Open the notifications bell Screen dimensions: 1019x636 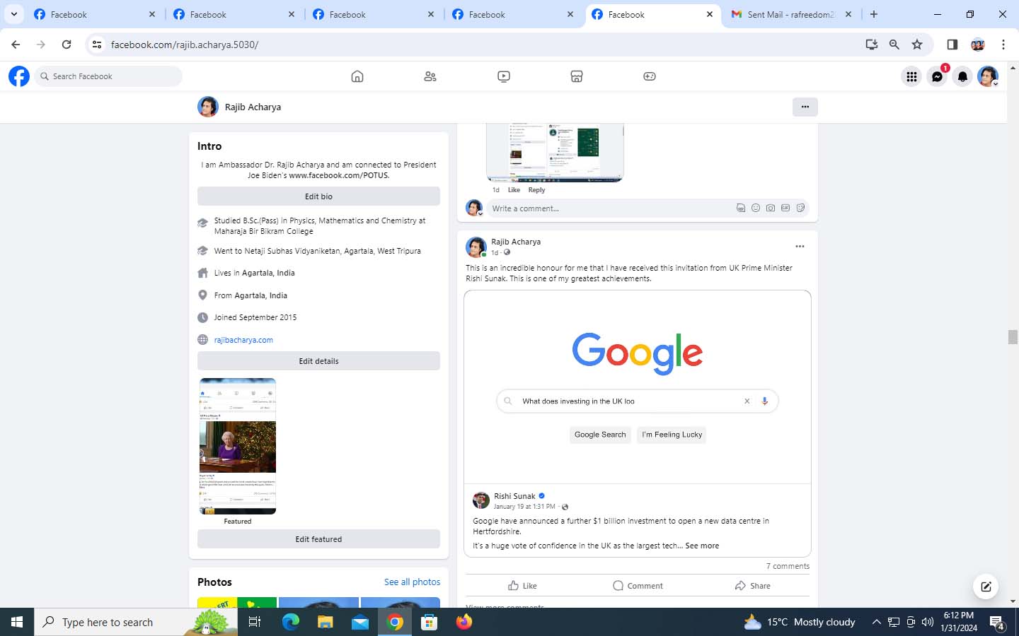pyautogui.click(x=962, y=76)
